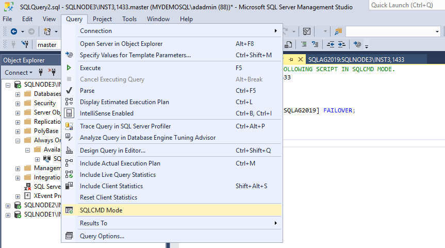Click the Trace Query in Profiler icon

(x=69, y=126)
